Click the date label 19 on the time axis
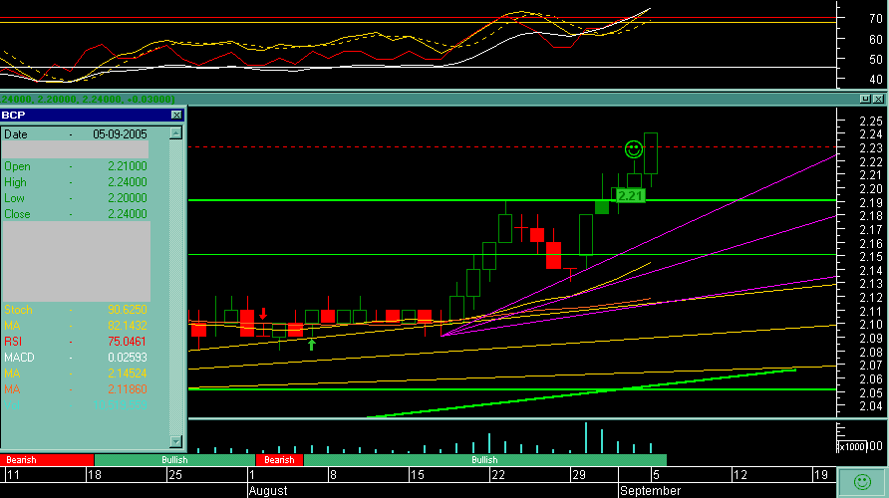The image size is (889, 498). click(x=821, y=475)
